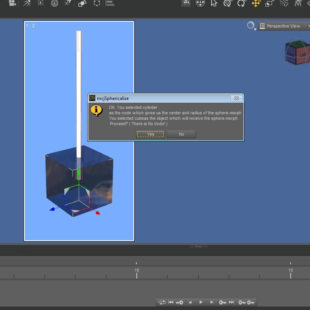
Task: Activate the Node Selection arrow tool
Action: pyautogui.click(x=214, y=3)
